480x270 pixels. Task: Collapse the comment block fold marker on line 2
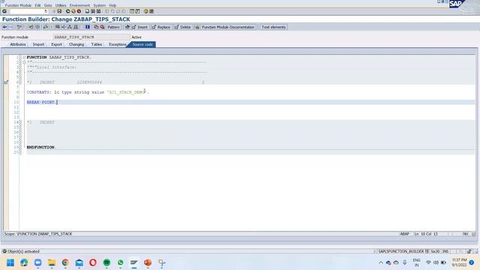click(x=24, y=62)
